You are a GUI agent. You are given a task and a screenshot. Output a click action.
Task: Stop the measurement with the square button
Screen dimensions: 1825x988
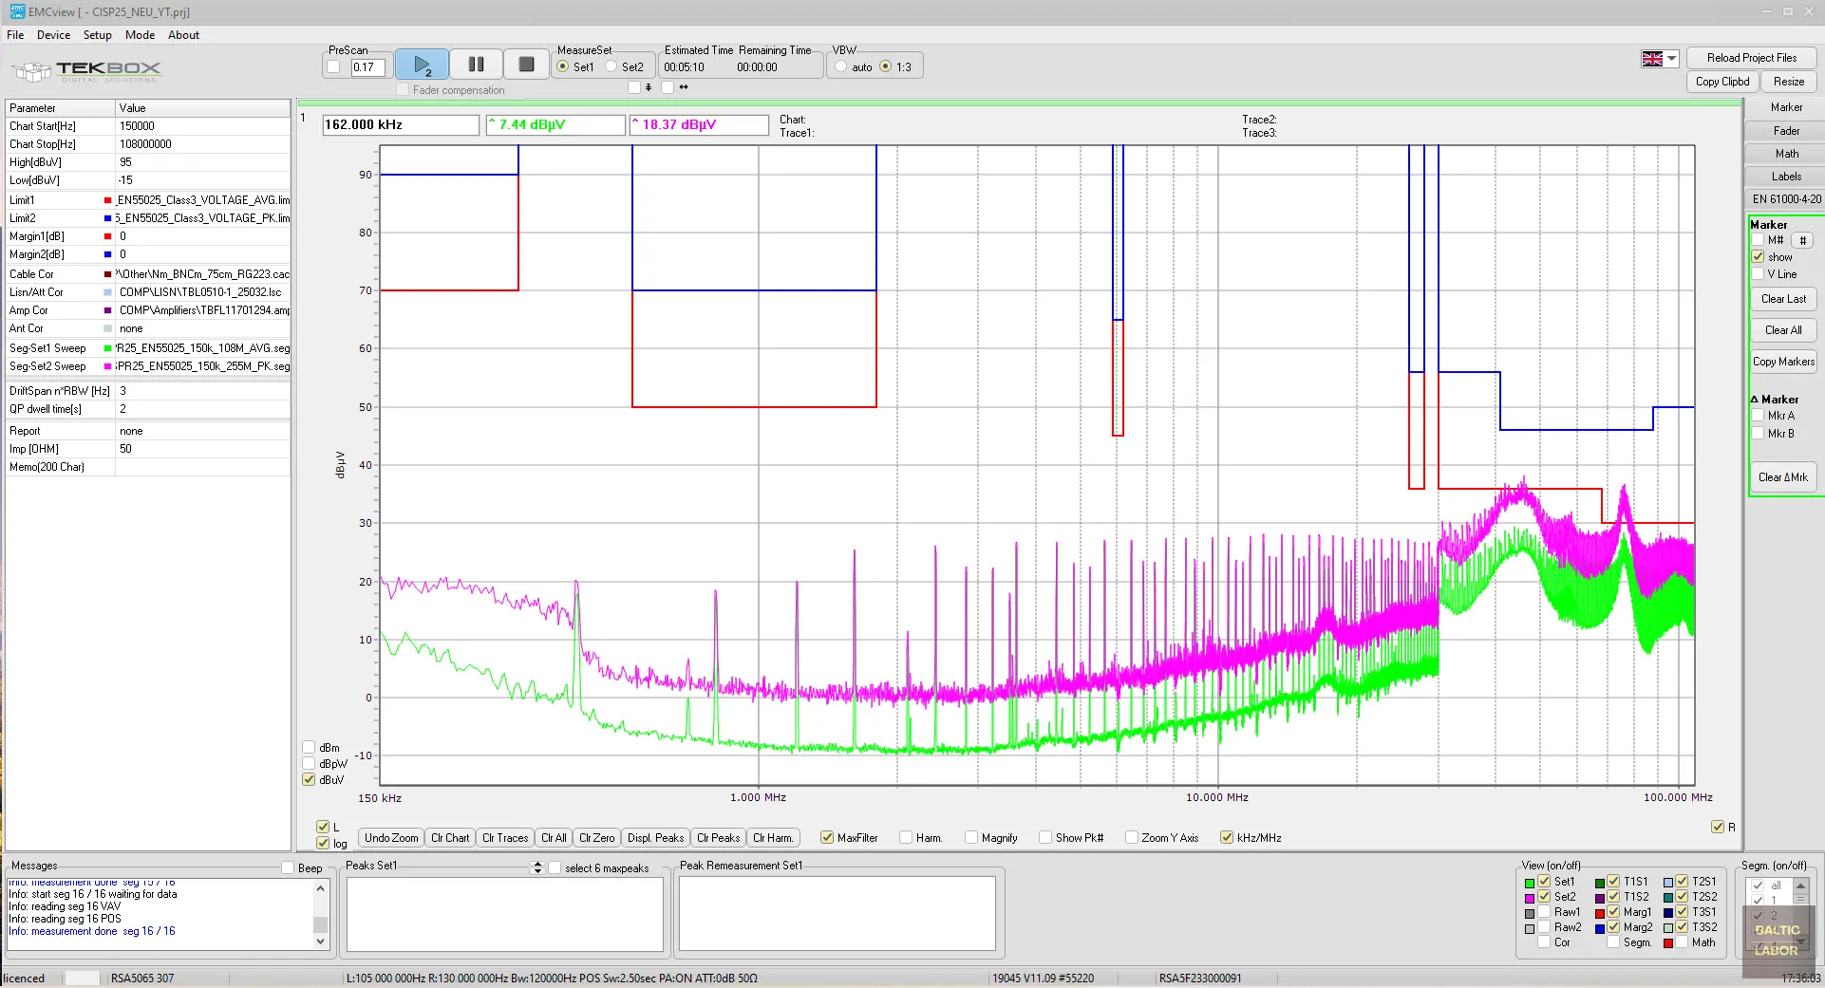(x=526, y=65)
